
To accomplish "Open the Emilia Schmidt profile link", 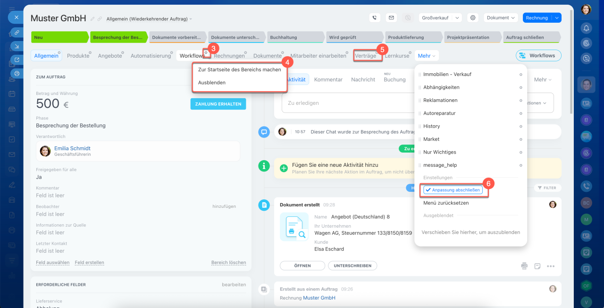I will tap(72, 148).
